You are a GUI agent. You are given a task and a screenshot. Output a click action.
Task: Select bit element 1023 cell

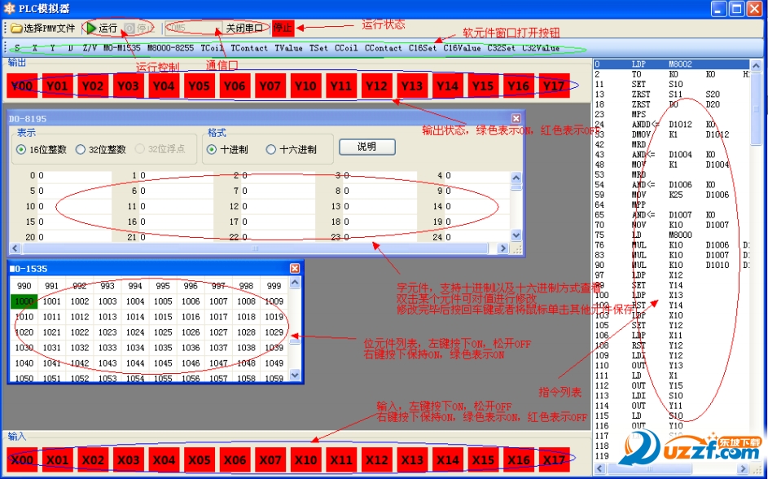[x=108, y=332]
